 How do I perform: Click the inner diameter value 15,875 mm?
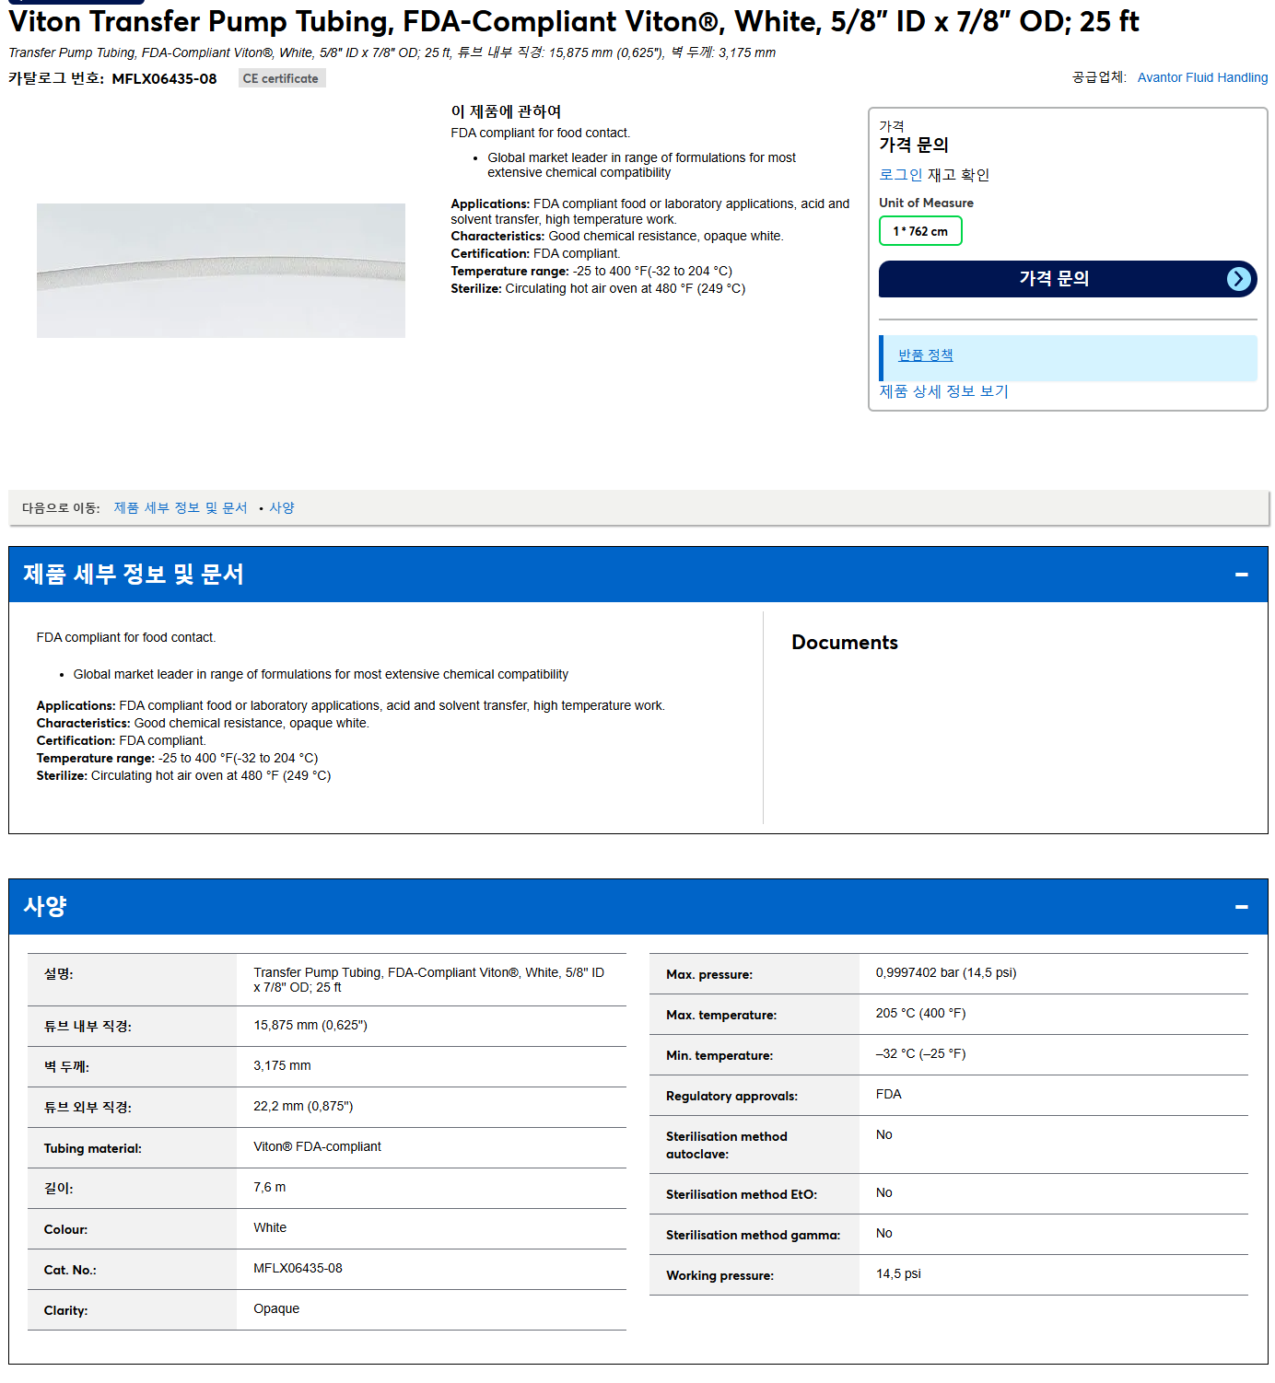click(x=310, y=1026)
